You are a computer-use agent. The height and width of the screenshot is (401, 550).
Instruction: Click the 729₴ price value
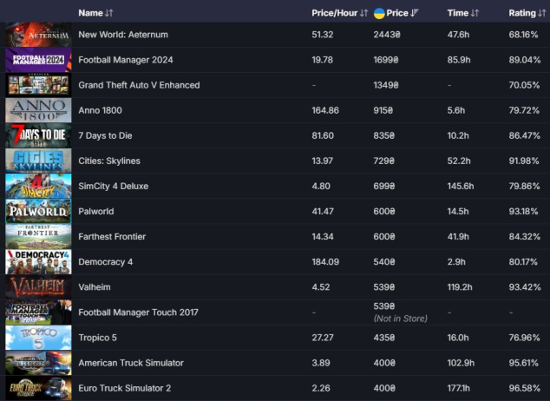(383, 161)
